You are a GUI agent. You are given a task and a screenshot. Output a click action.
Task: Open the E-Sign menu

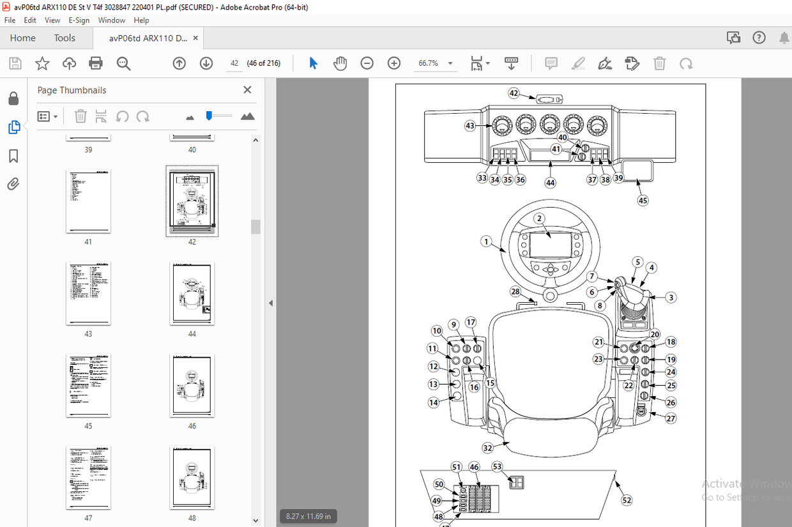(x=79, y=20)
